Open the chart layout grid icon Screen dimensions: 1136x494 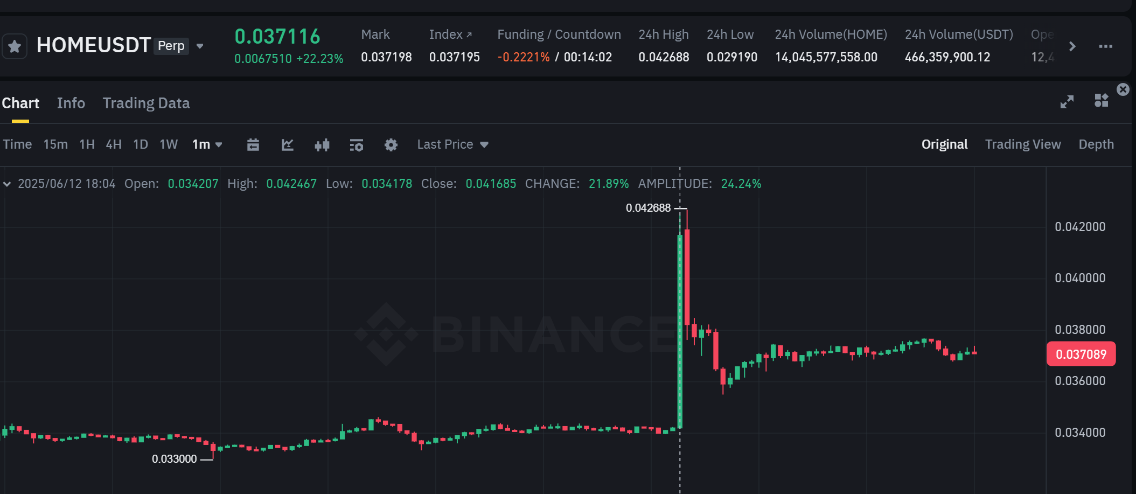click(x=1102, y=101)
